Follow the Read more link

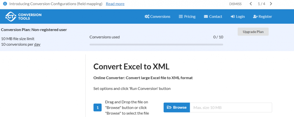115,4
